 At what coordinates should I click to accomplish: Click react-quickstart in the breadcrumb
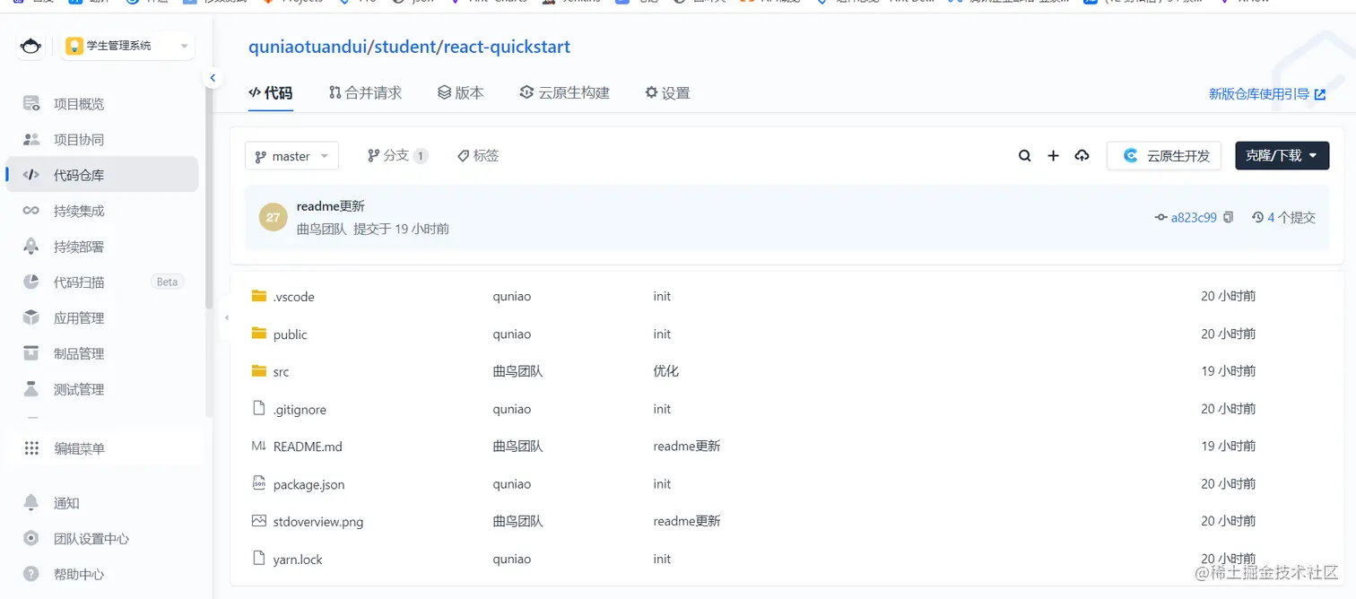pos(507,47)
